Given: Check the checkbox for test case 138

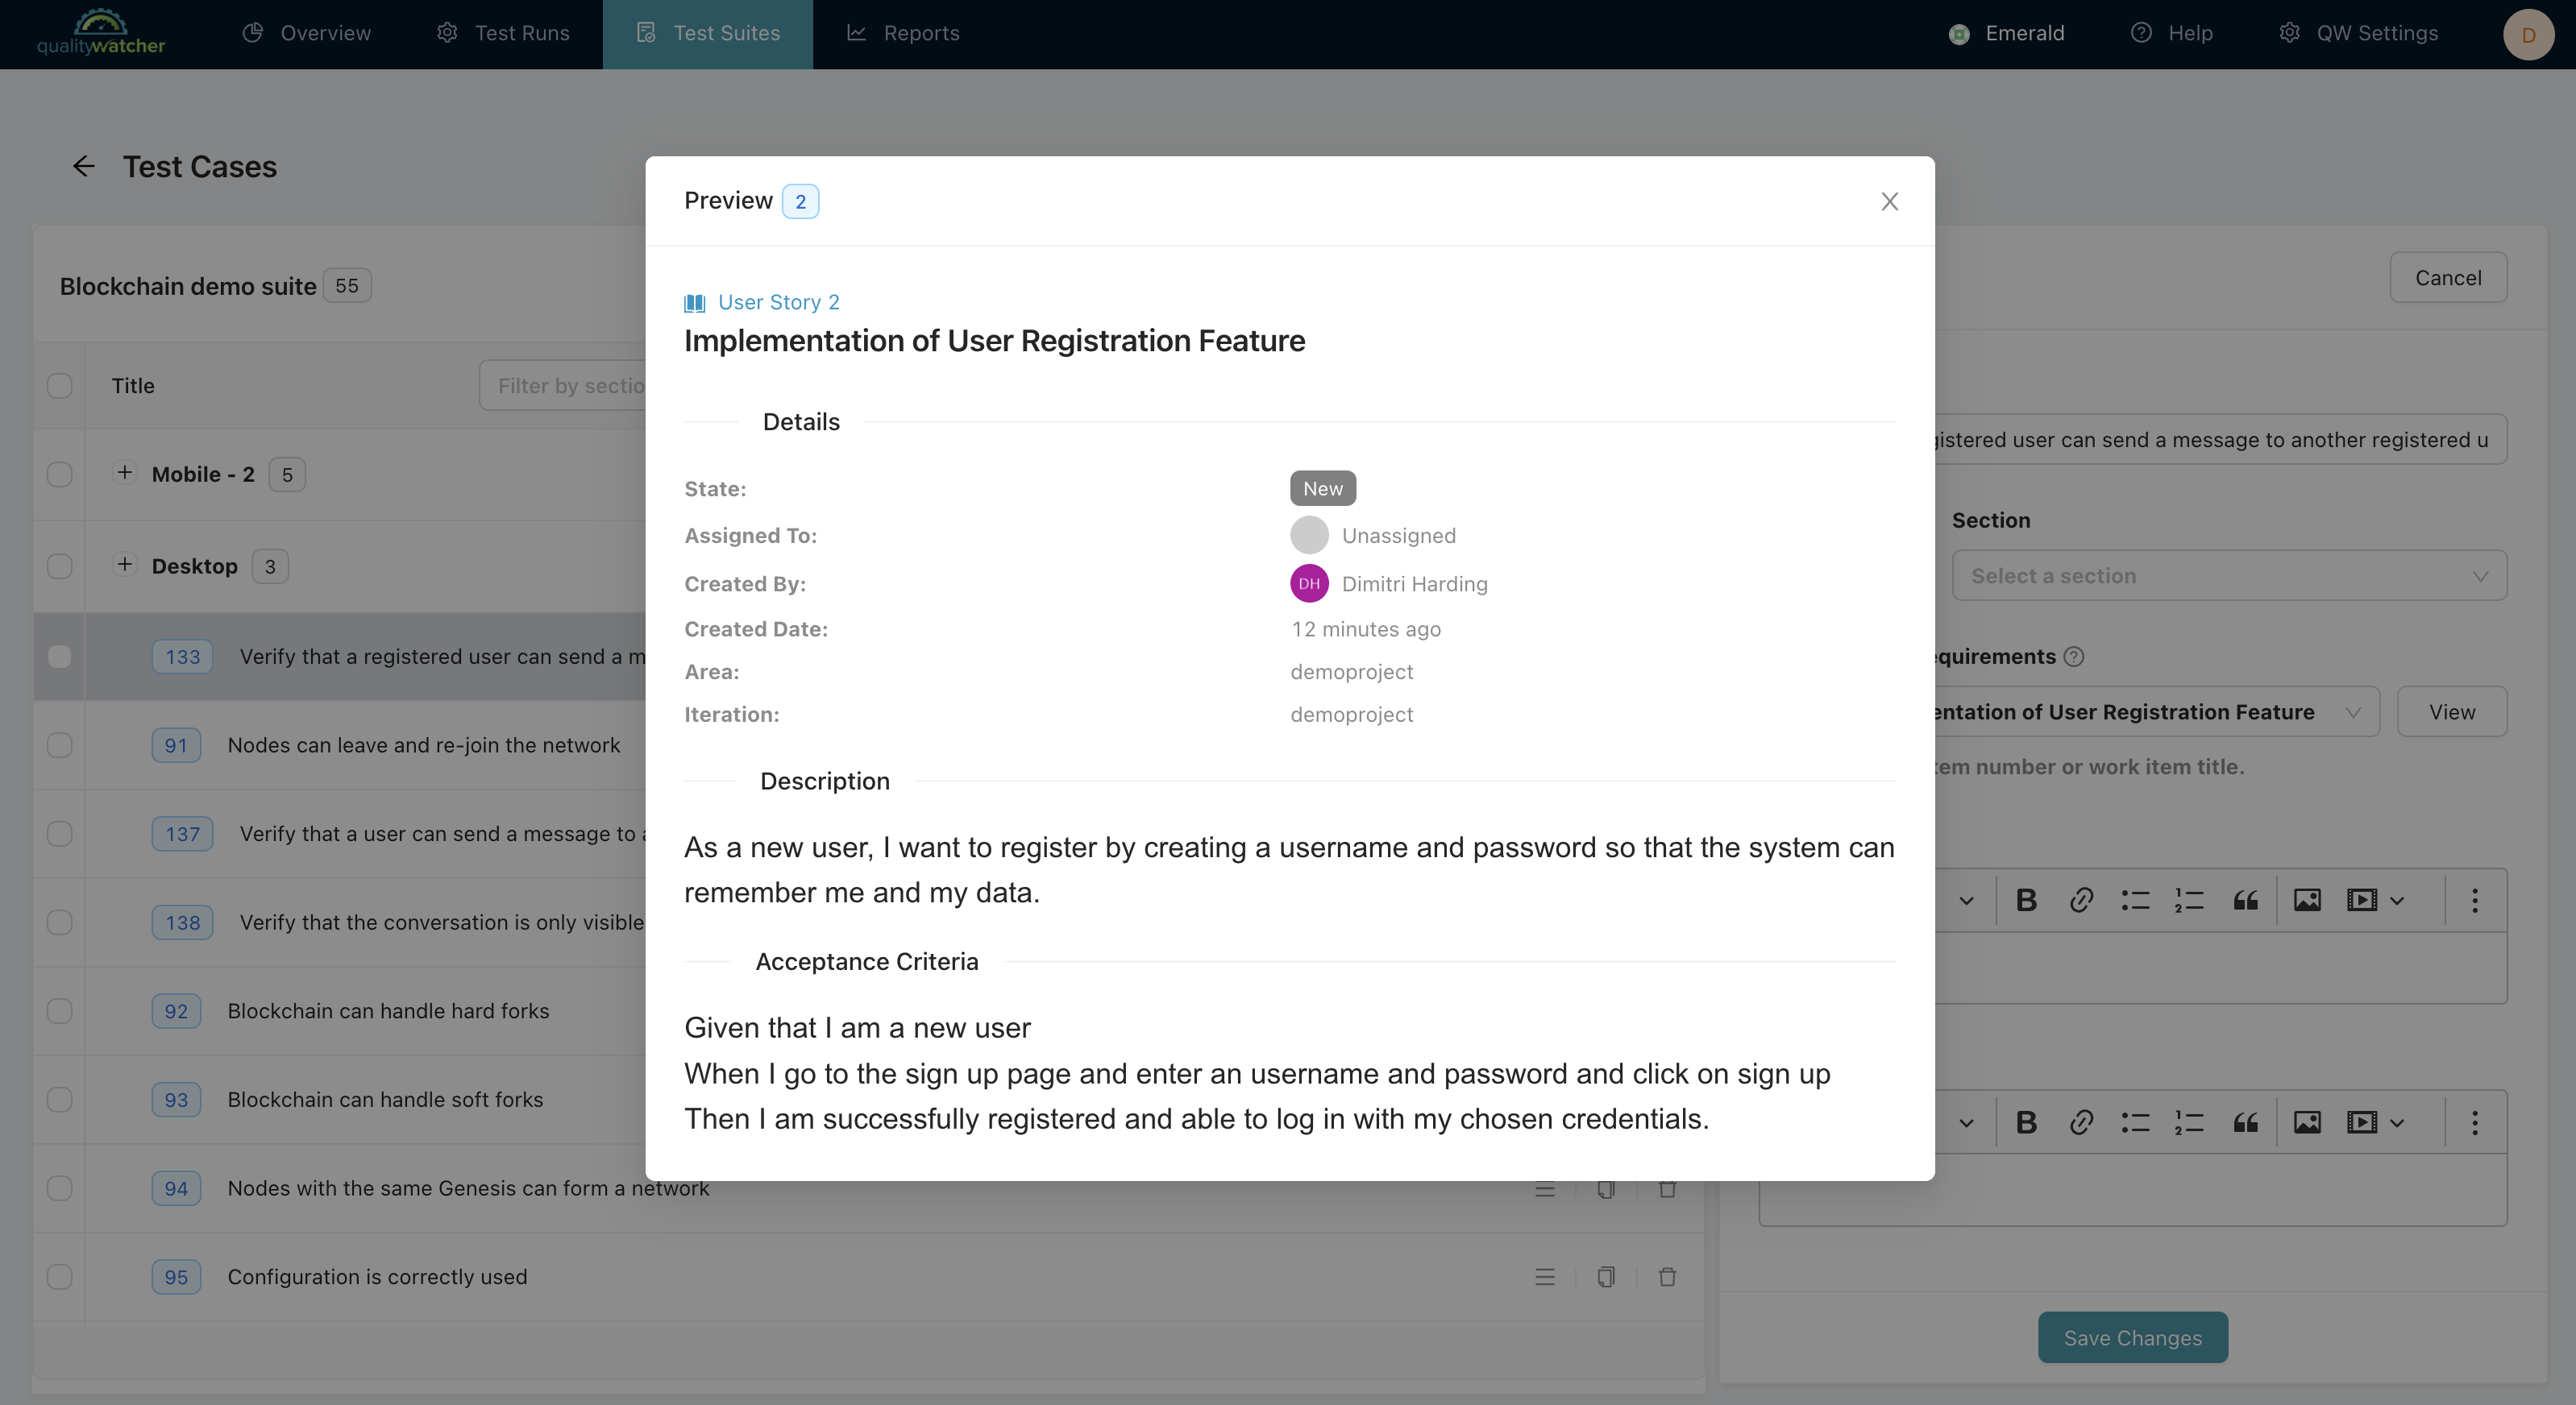Looking at the screenshot, I should (x=60, y=922).
